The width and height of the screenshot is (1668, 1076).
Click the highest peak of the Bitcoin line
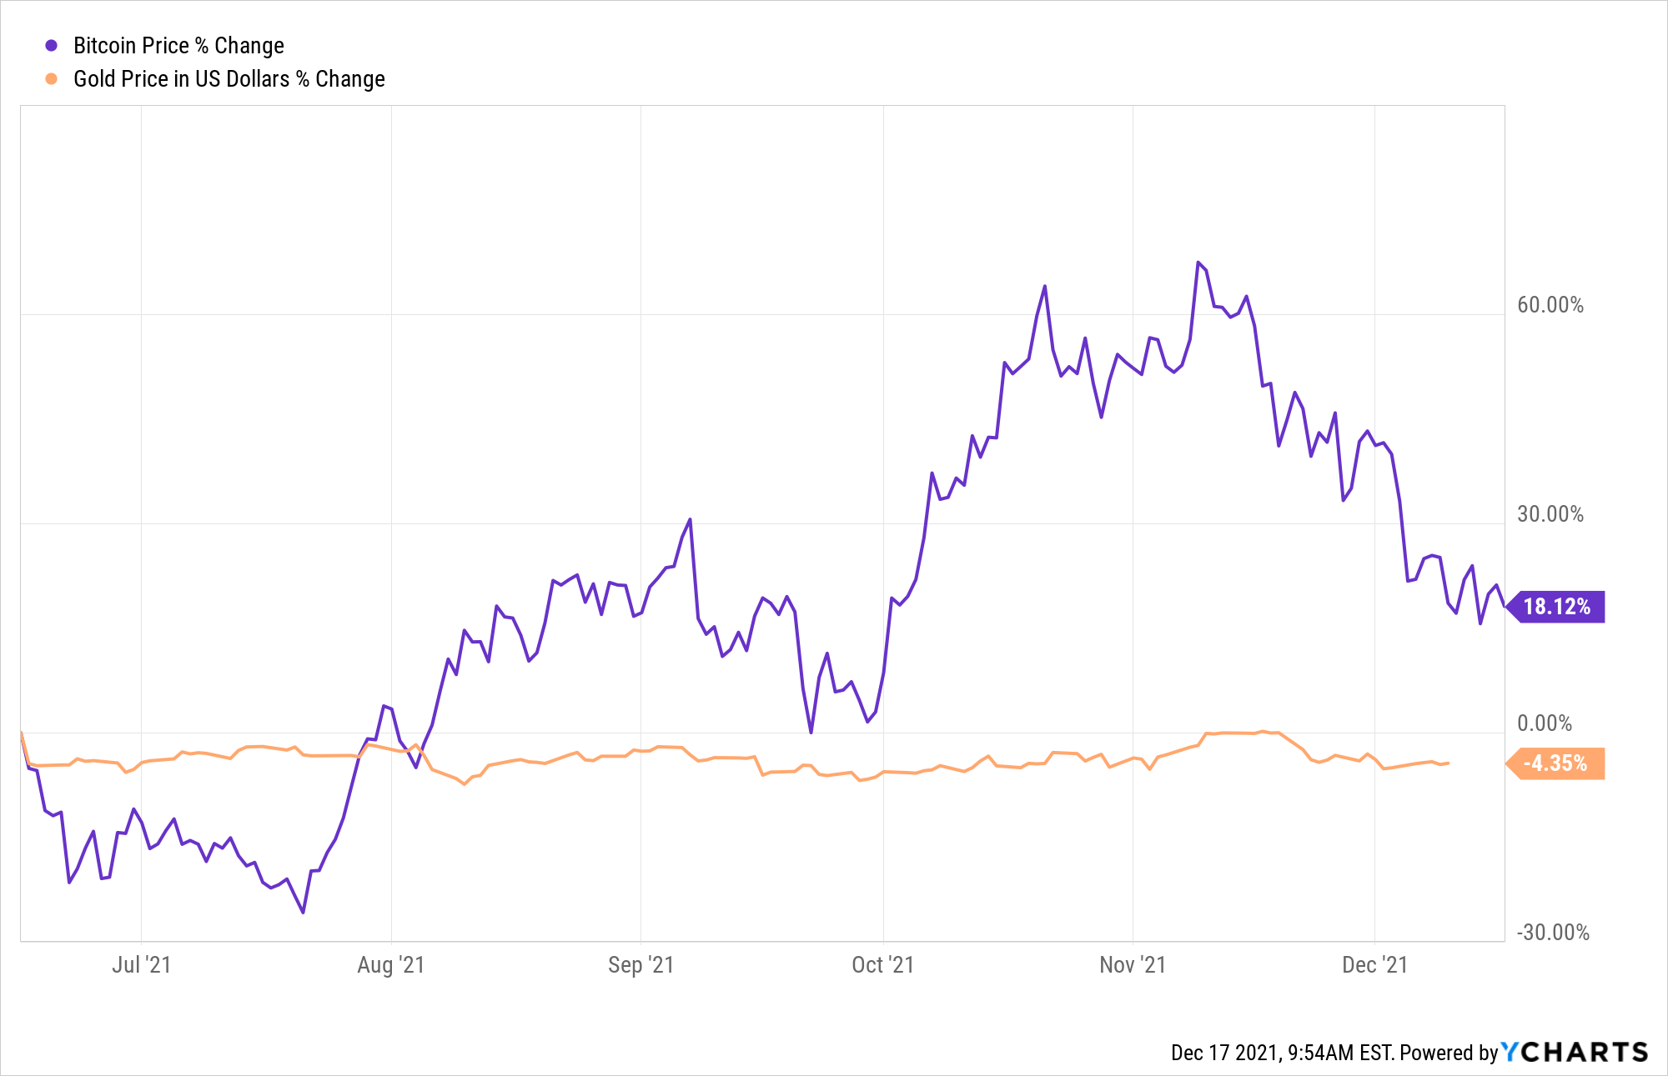point(1198,263)
